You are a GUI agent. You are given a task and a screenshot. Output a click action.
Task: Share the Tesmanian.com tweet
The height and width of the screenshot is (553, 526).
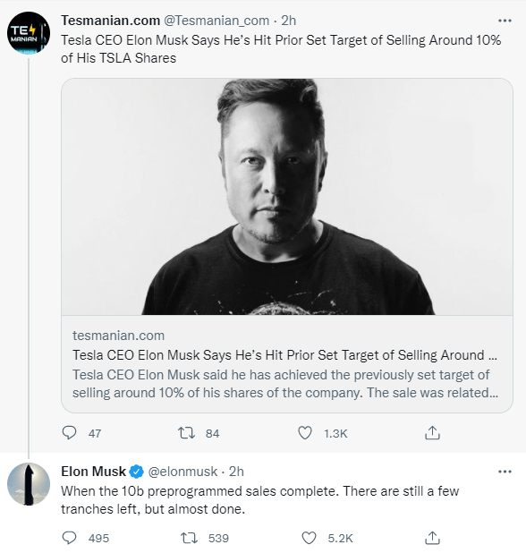[x=432, y=433]
